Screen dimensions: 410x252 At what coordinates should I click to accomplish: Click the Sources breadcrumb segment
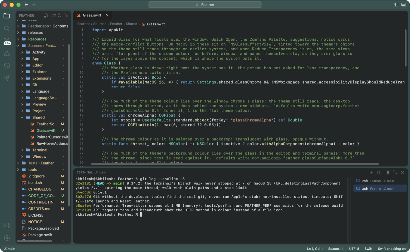coord(100,24)
